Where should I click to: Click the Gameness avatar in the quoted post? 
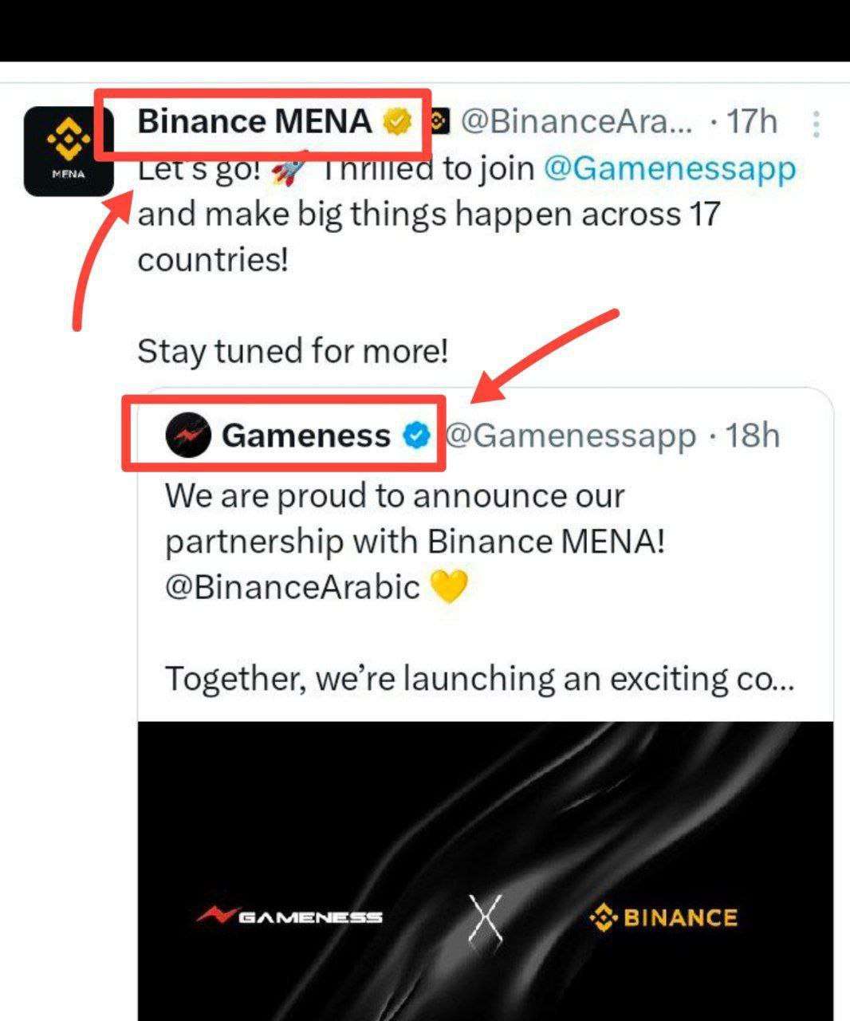[188, 436]
